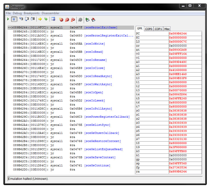Select the jr $ra line at 089B62D0
The width and height of the screenshot is (212, 189).
[x=71, y=170]
